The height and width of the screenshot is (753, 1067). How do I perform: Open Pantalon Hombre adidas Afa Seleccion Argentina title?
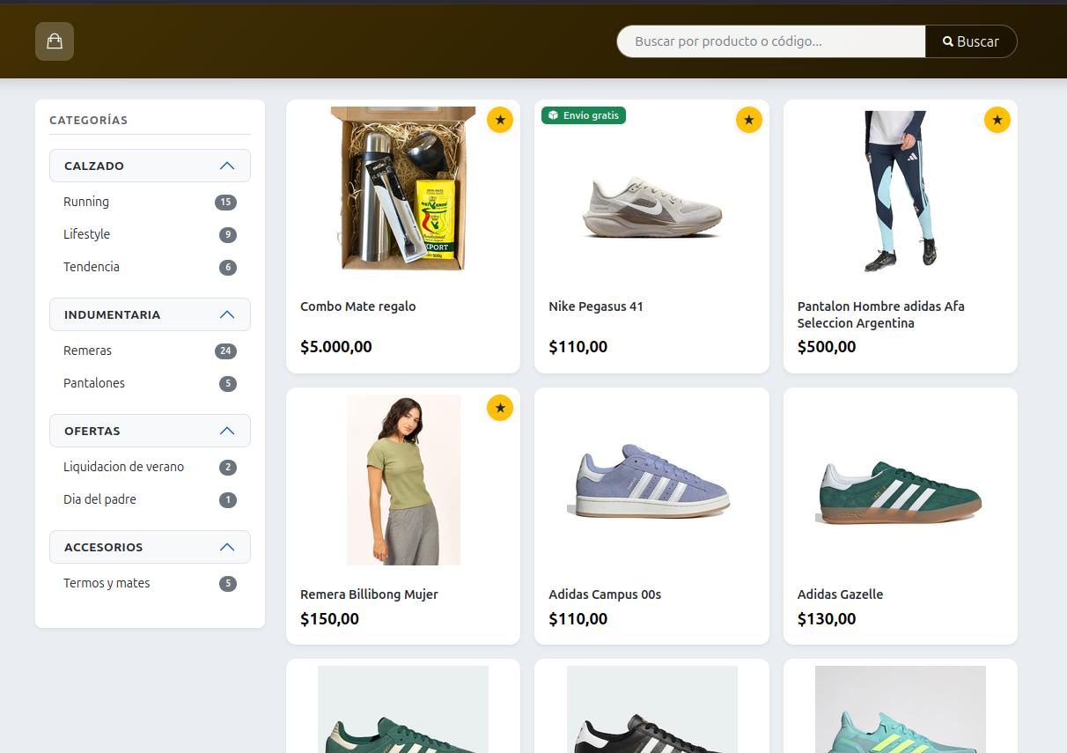click(x=881, y=314)
